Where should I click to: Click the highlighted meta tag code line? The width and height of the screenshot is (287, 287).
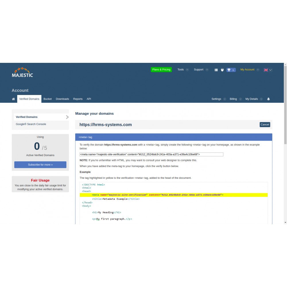point(174,195)
